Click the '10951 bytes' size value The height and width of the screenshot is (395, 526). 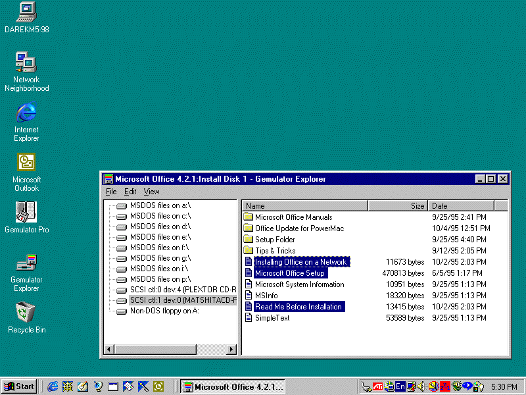(405, 284)
